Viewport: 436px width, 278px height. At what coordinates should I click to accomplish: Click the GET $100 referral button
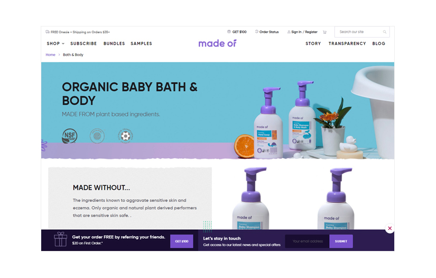point(182,241)
